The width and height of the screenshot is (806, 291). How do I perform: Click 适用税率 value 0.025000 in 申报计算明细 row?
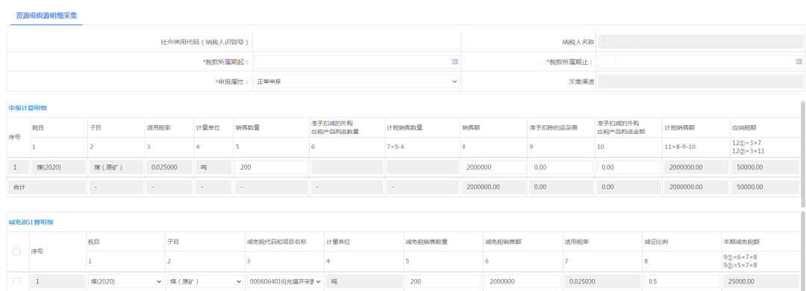tap(169, 167)
